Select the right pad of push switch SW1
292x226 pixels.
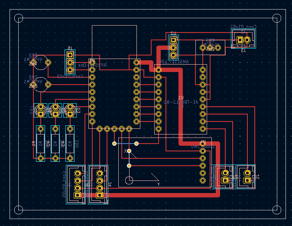pyautogui.click(x=48, y=62)
